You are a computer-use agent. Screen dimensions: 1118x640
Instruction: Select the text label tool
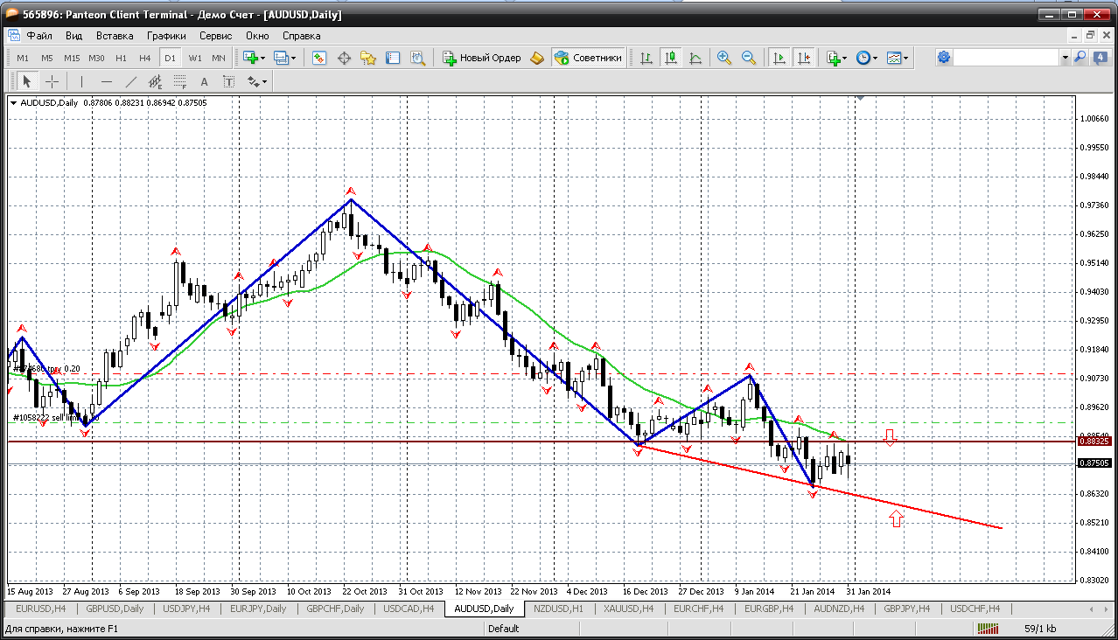click(205, 81)
